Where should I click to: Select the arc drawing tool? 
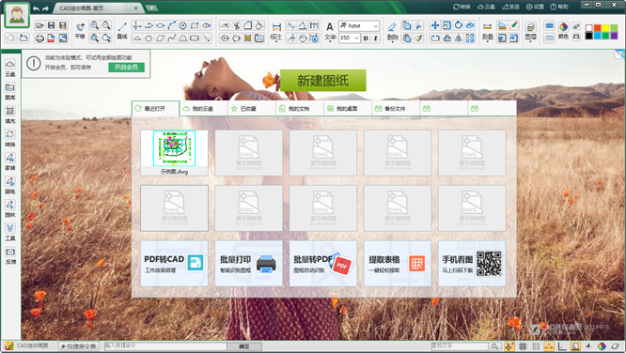[172, 25]
